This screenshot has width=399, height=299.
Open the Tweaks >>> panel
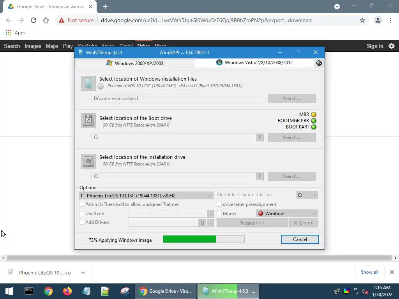(252, 223)
